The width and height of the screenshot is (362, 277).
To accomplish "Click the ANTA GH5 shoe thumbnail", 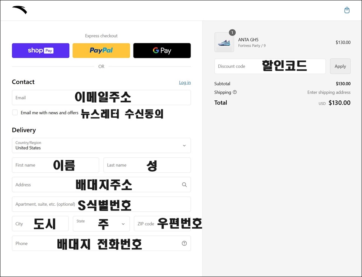I will click(x=224, y=42).
